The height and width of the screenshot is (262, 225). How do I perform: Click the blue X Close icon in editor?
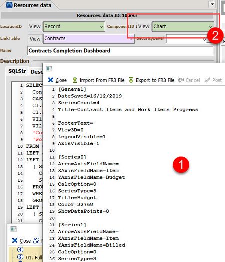pos(50,80)
